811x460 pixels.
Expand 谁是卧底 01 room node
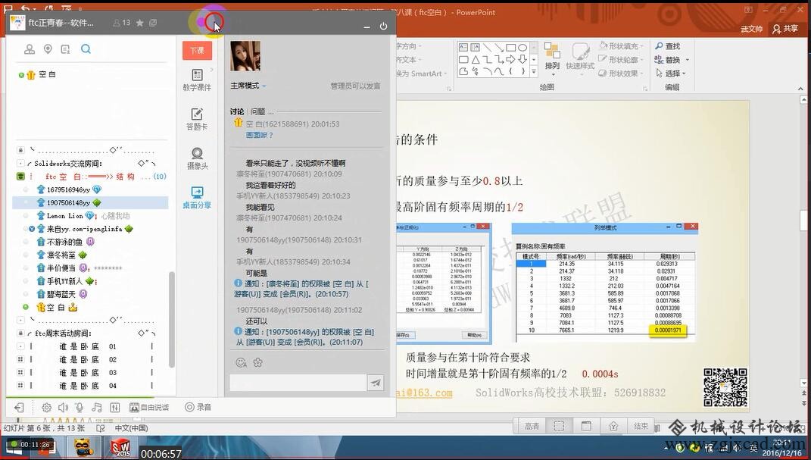click(x=20, y=346)
